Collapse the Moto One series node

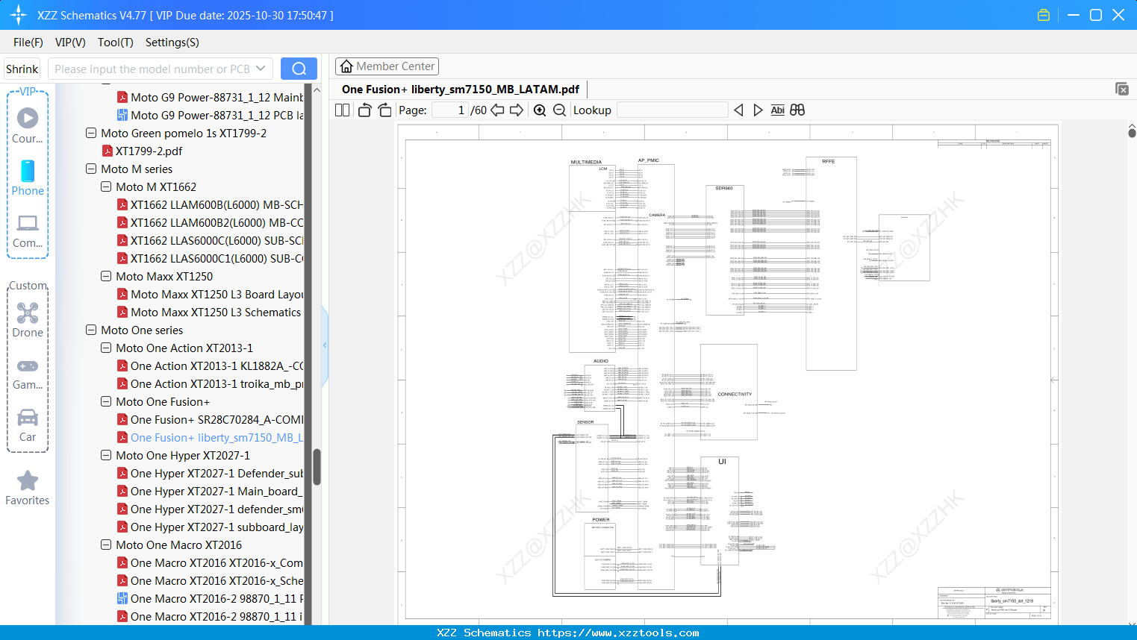click(x=90, y=330)
